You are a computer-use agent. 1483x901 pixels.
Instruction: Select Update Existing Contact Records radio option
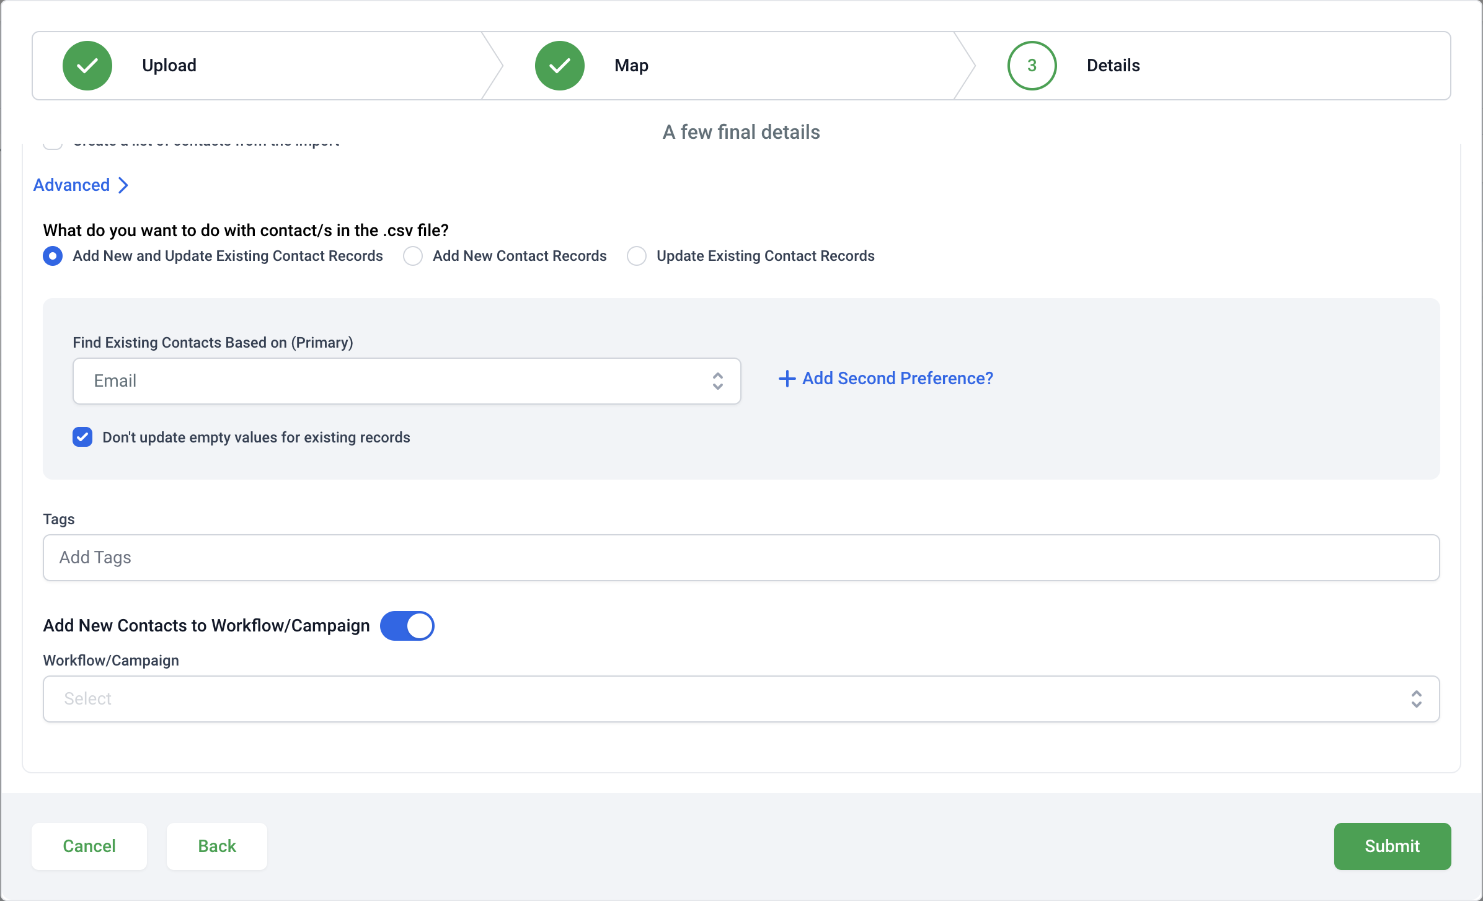click(x=637, y=256)
